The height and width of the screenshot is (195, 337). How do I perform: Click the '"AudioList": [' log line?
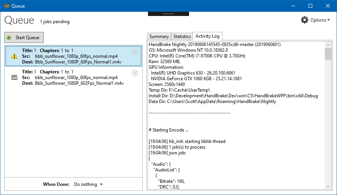[167, 170]
